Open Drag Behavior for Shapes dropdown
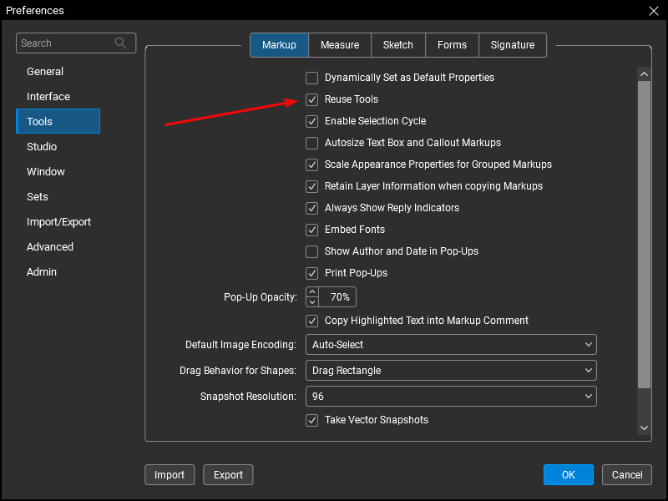Image resolution: width=668 pixels, height=501 pixels. point(451,371)
